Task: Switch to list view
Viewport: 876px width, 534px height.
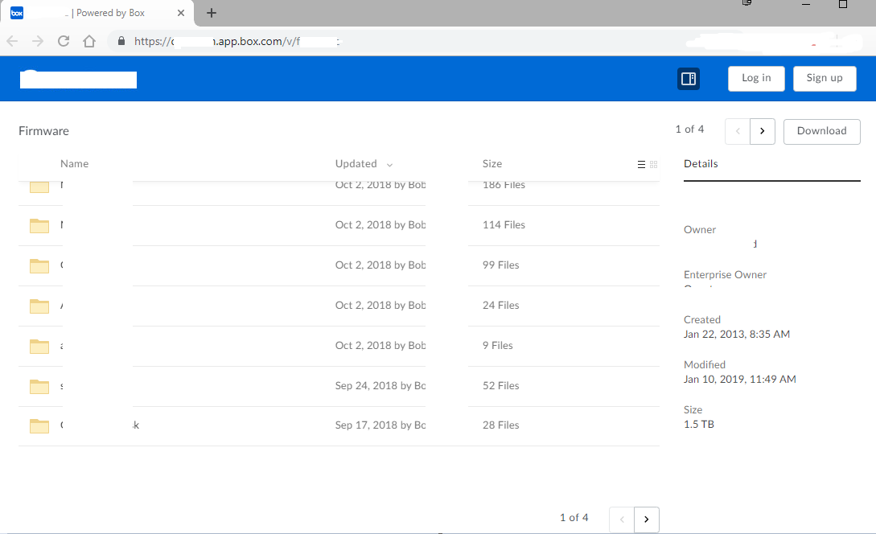Action: [640, 164]
